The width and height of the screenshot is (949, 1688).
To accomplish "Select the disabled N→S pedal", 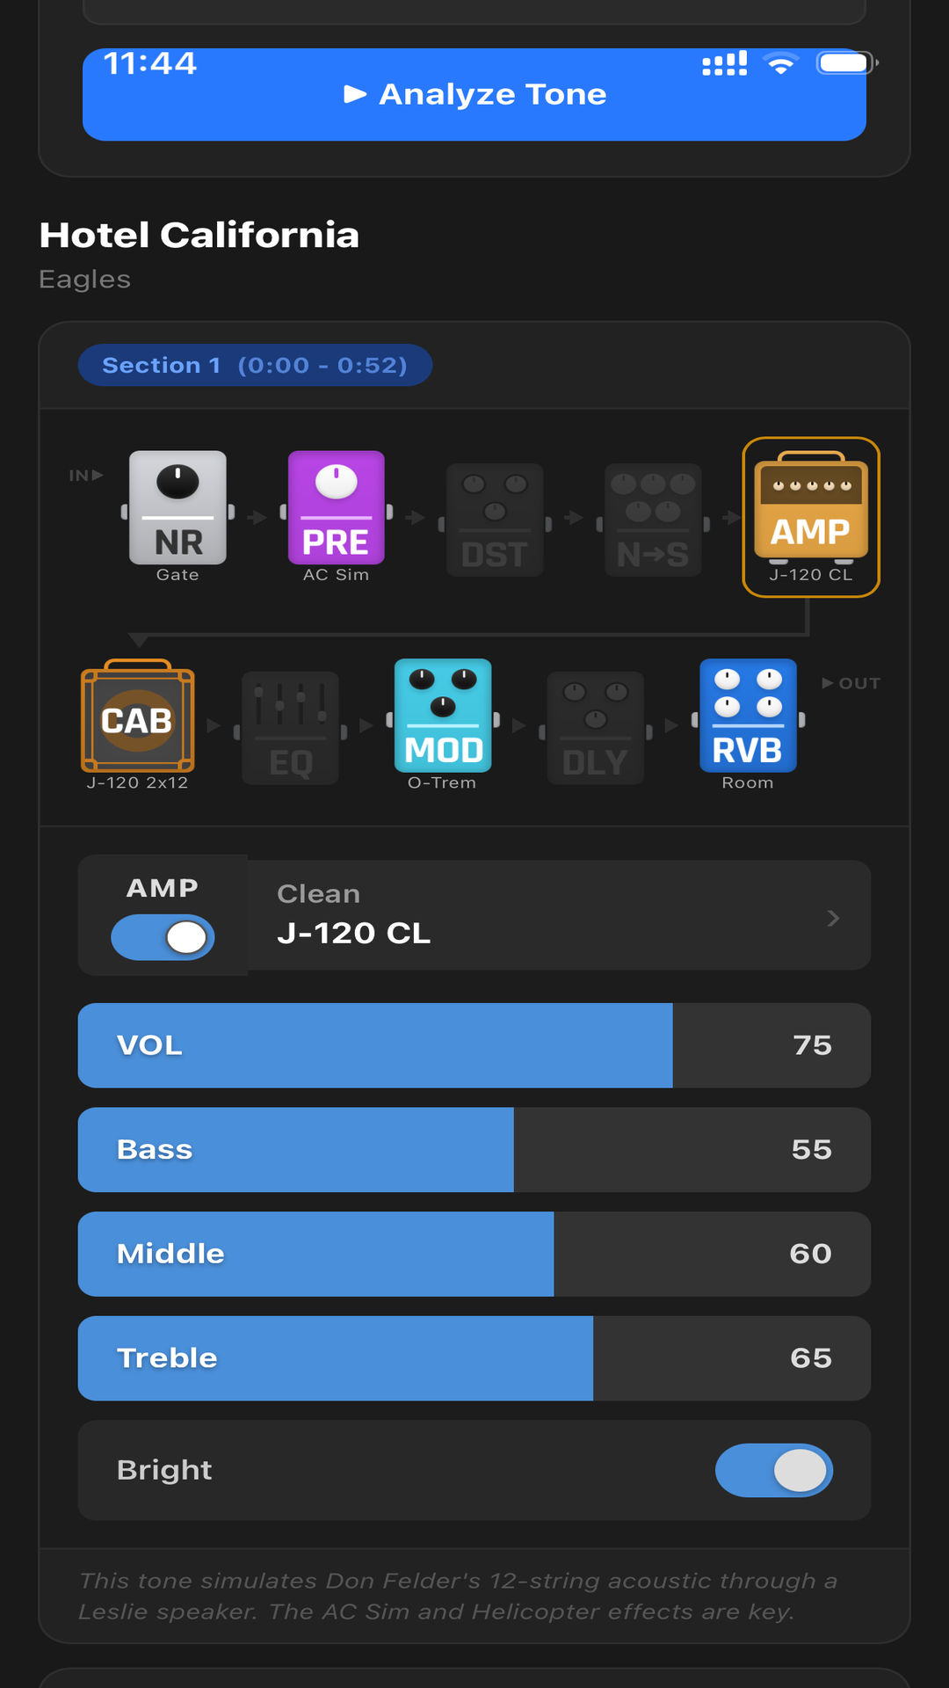I will click(x=653, y=520).
